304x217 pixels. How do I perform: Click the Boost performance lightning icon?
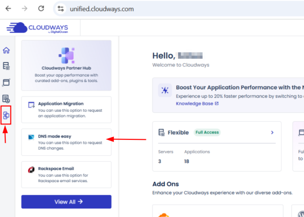[x=165, y=90]
